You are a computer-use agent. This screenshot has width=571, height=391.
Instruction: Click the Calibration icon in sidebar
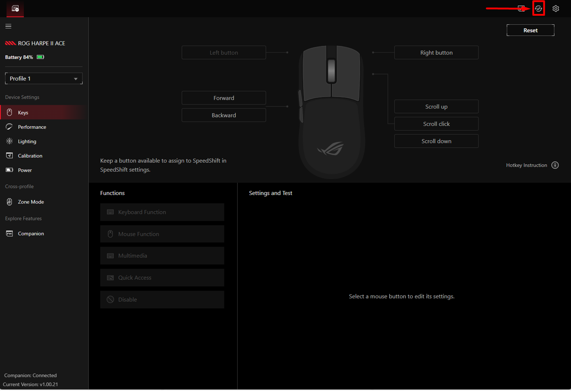click(9, 156)
